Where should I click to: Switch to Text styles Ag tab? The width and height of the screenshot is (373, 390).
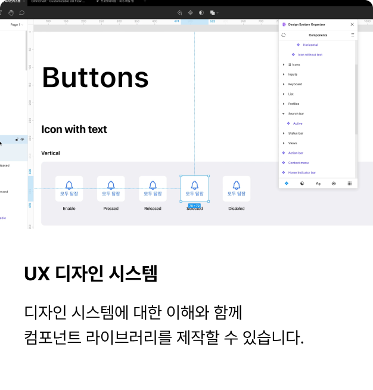click(318, 184)
